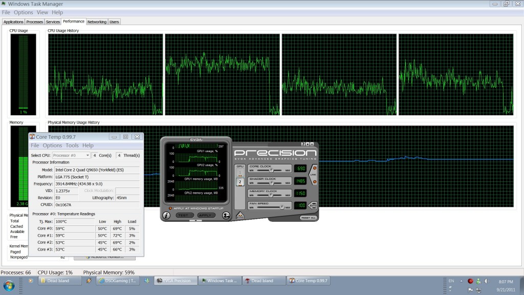Select GPU 2 in Precision
The height and width of the screenshot is (295, 524).
click(x=239, y=182)
